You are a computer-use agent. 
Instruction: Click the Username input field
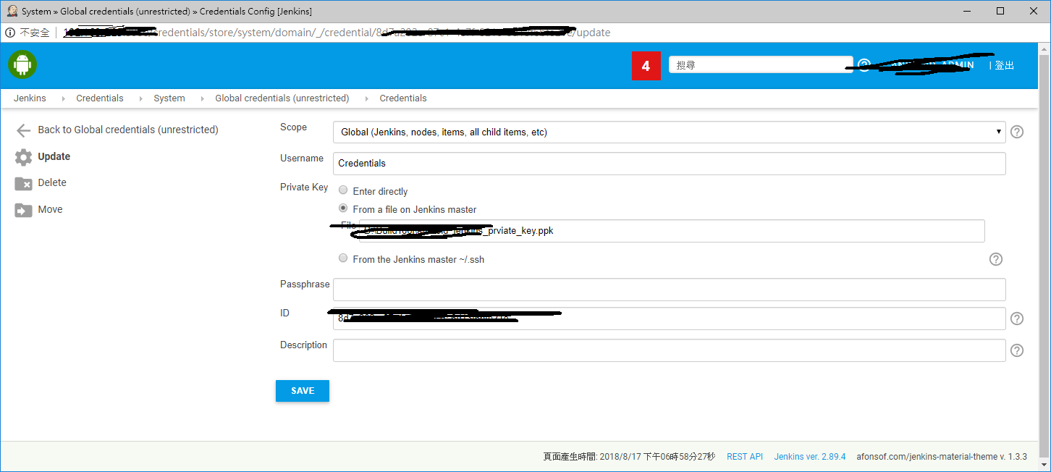click(669, 164)
